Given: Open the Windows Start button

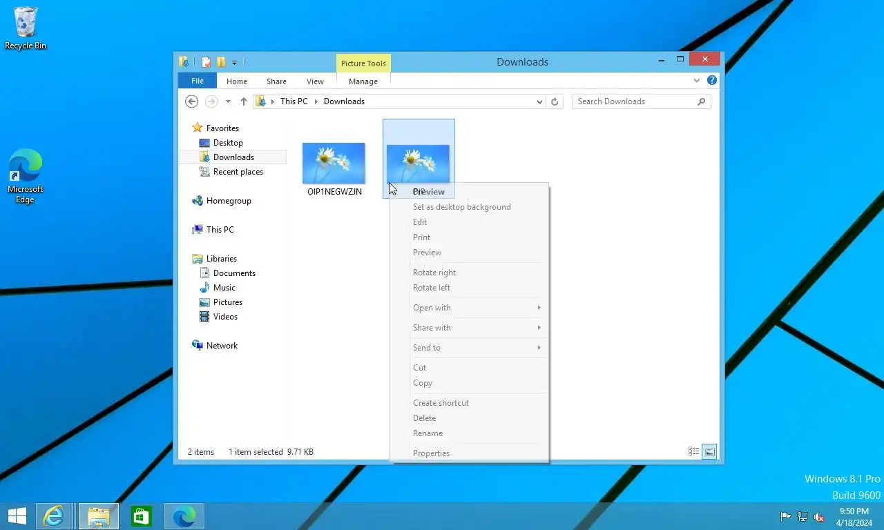Looking at the screenshot, I should [17, 516].
